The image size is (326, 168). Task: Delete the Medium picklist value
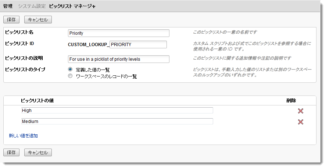pos(300,122)
